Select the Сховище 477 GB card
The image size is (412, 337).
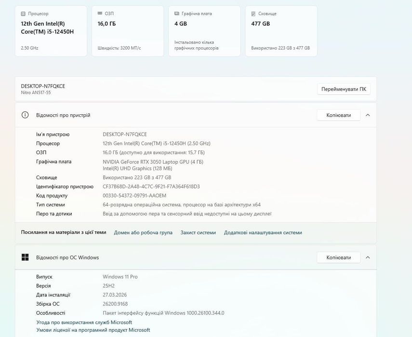281,31
